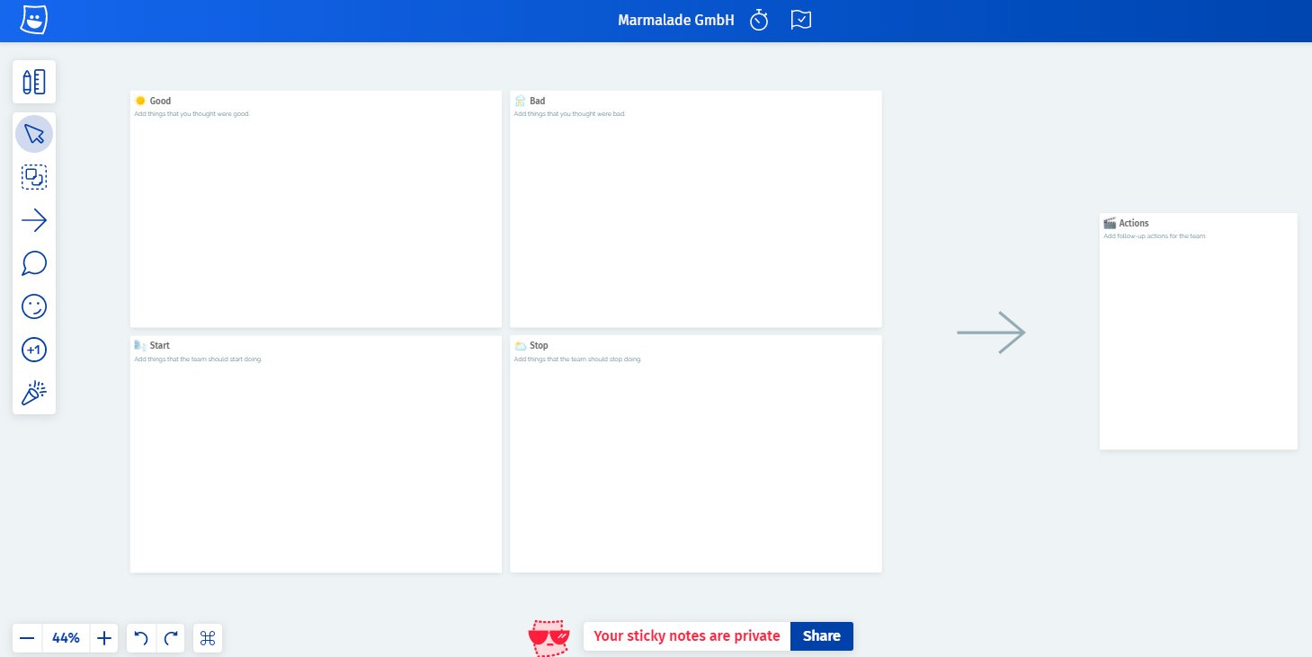Click 'Add things that the team should start doing'
Screen dimensions: 1312x657
coord(199,359)
